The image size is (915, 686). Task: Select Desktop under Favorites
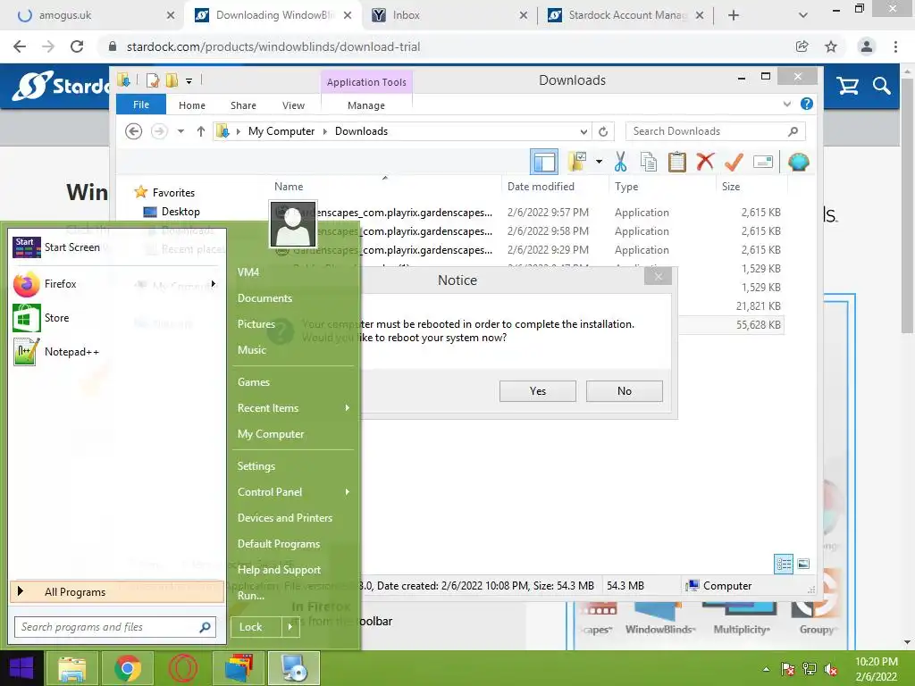pos(180,212)
